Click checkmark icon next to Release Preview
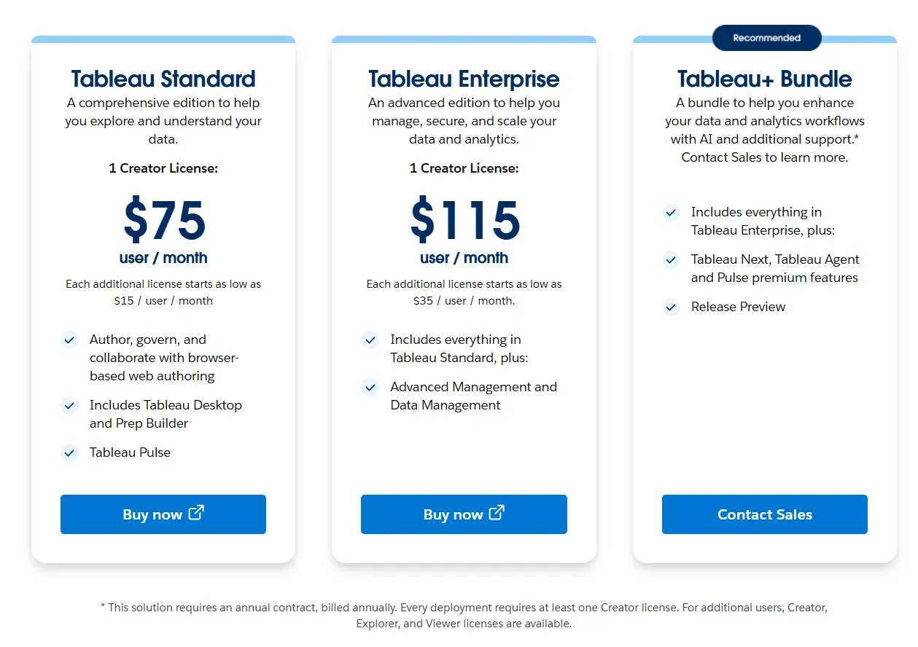This screenshot has width=918, height=647. [671, 307]
